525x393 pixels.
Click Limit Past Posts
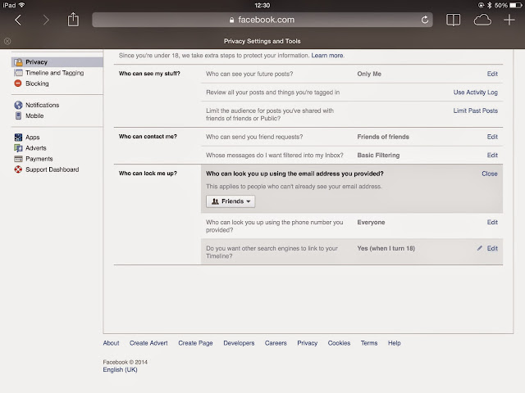pos(476,111)
